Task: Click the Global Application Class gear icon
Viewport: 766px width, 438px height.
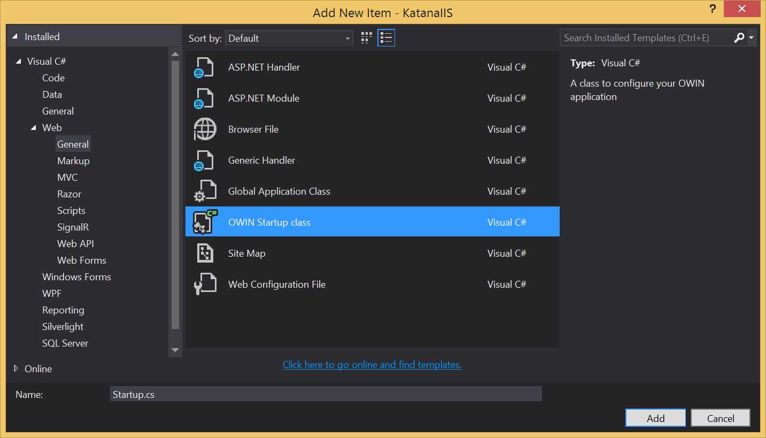Action: (205, 191)
